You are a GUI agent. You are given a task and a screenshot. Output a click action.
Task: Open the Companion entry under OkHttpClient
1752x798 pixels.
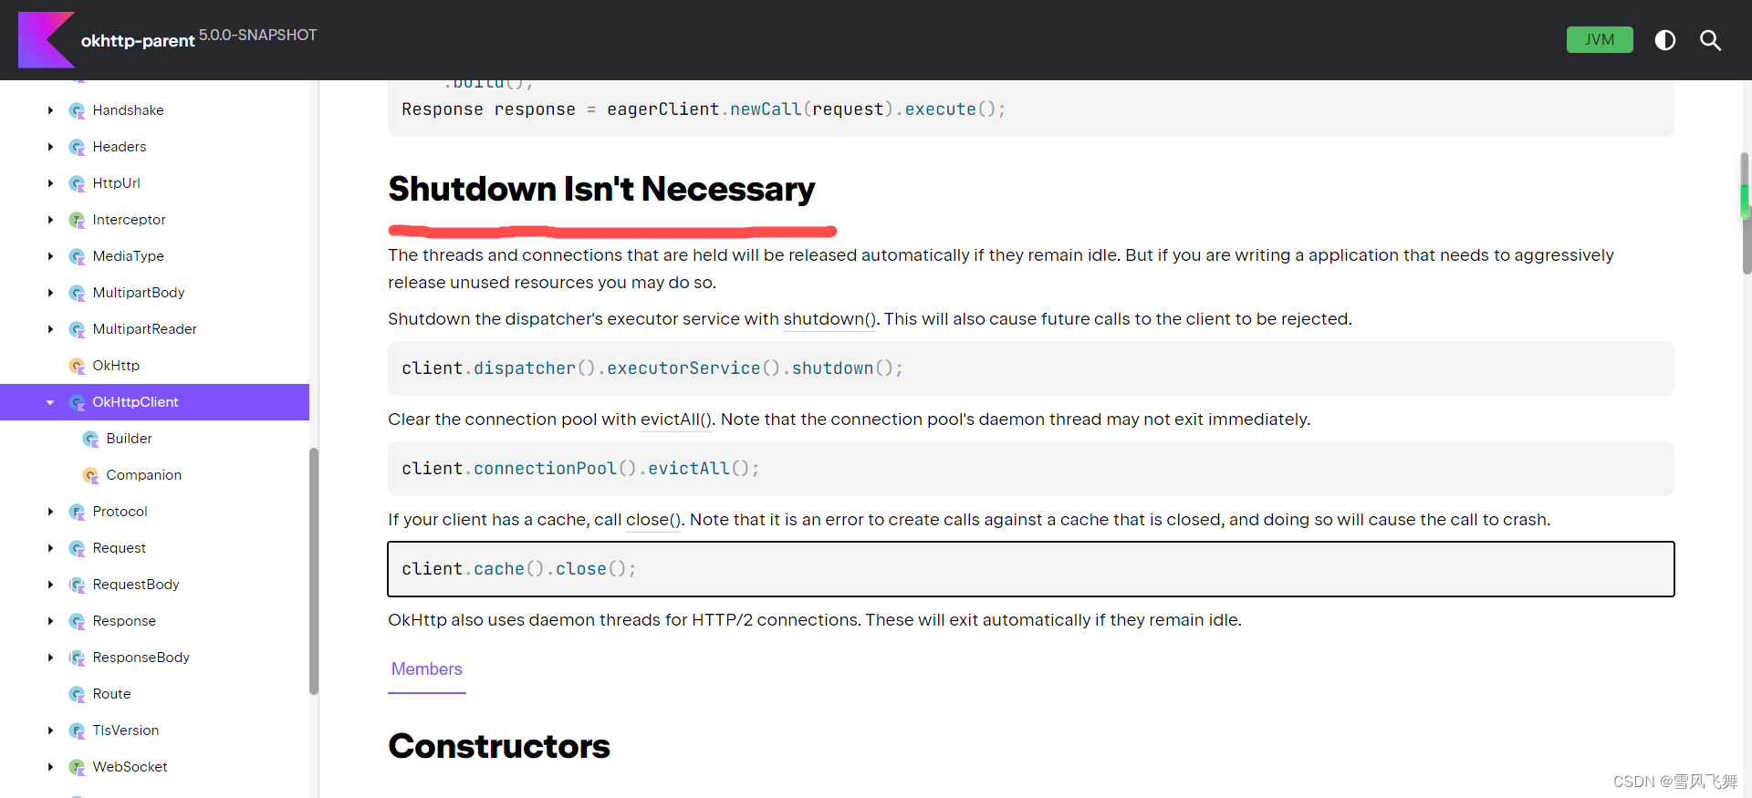[x=143, y=475]
